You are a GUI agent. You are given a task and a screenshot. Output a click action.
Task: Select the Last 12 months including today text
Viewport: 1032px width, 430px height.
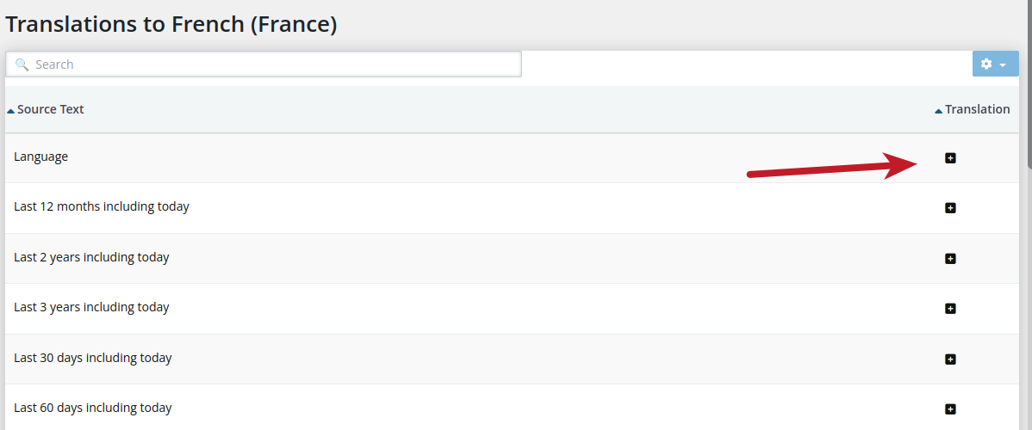[102, 206]
